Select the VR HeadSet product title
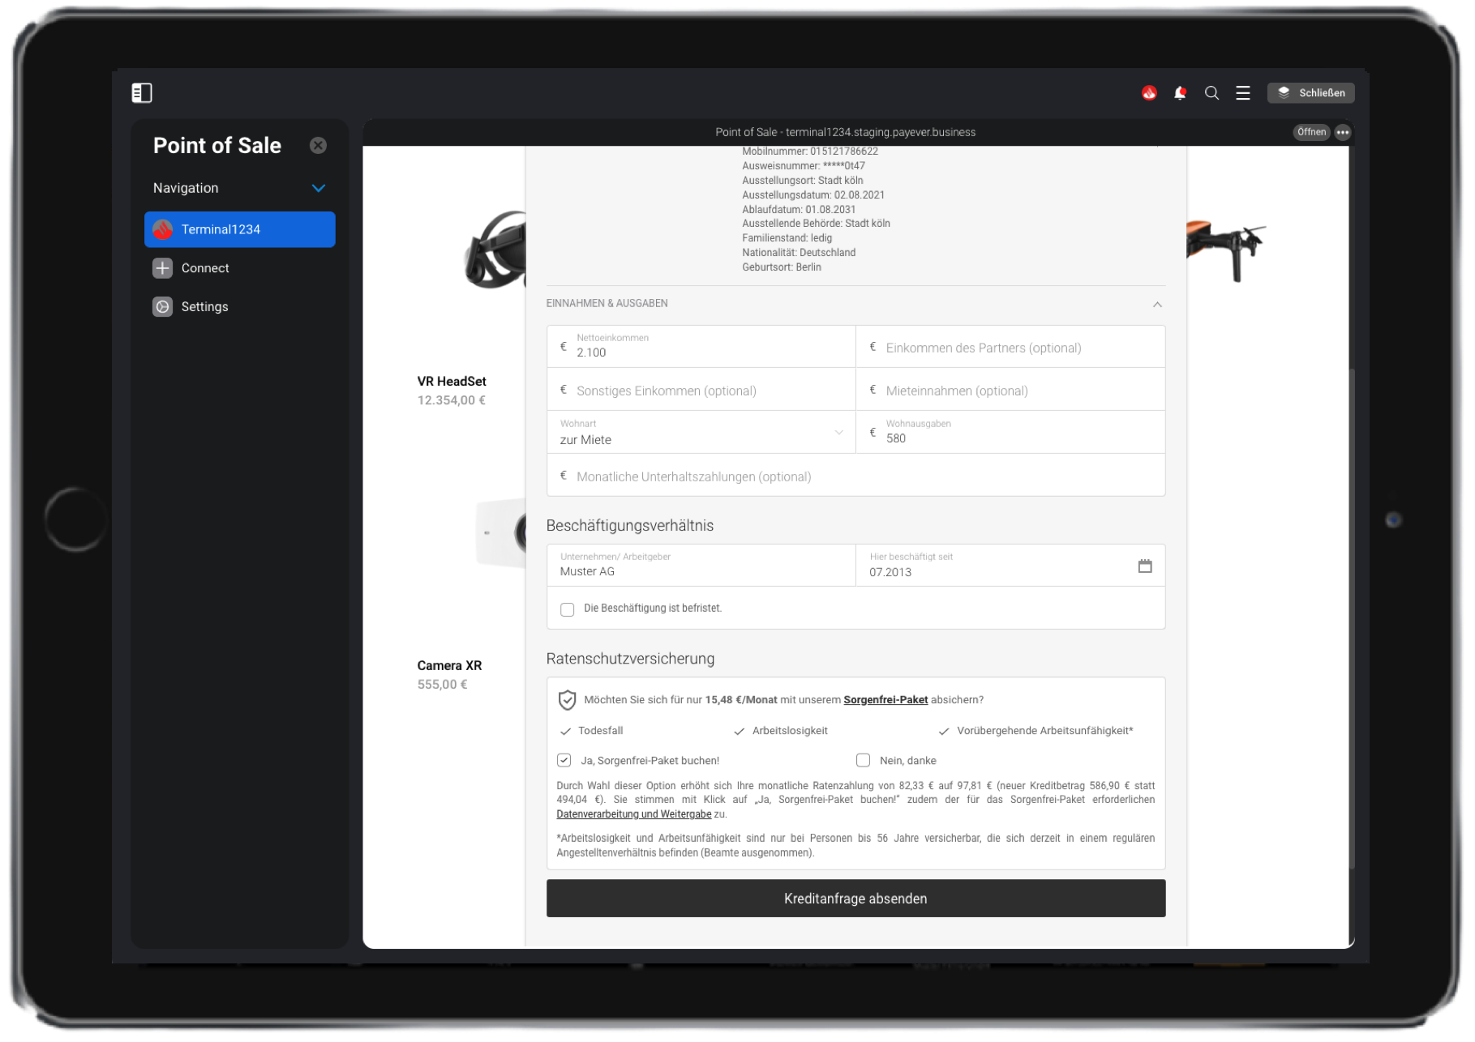1475x1042 pixels. 452,381
